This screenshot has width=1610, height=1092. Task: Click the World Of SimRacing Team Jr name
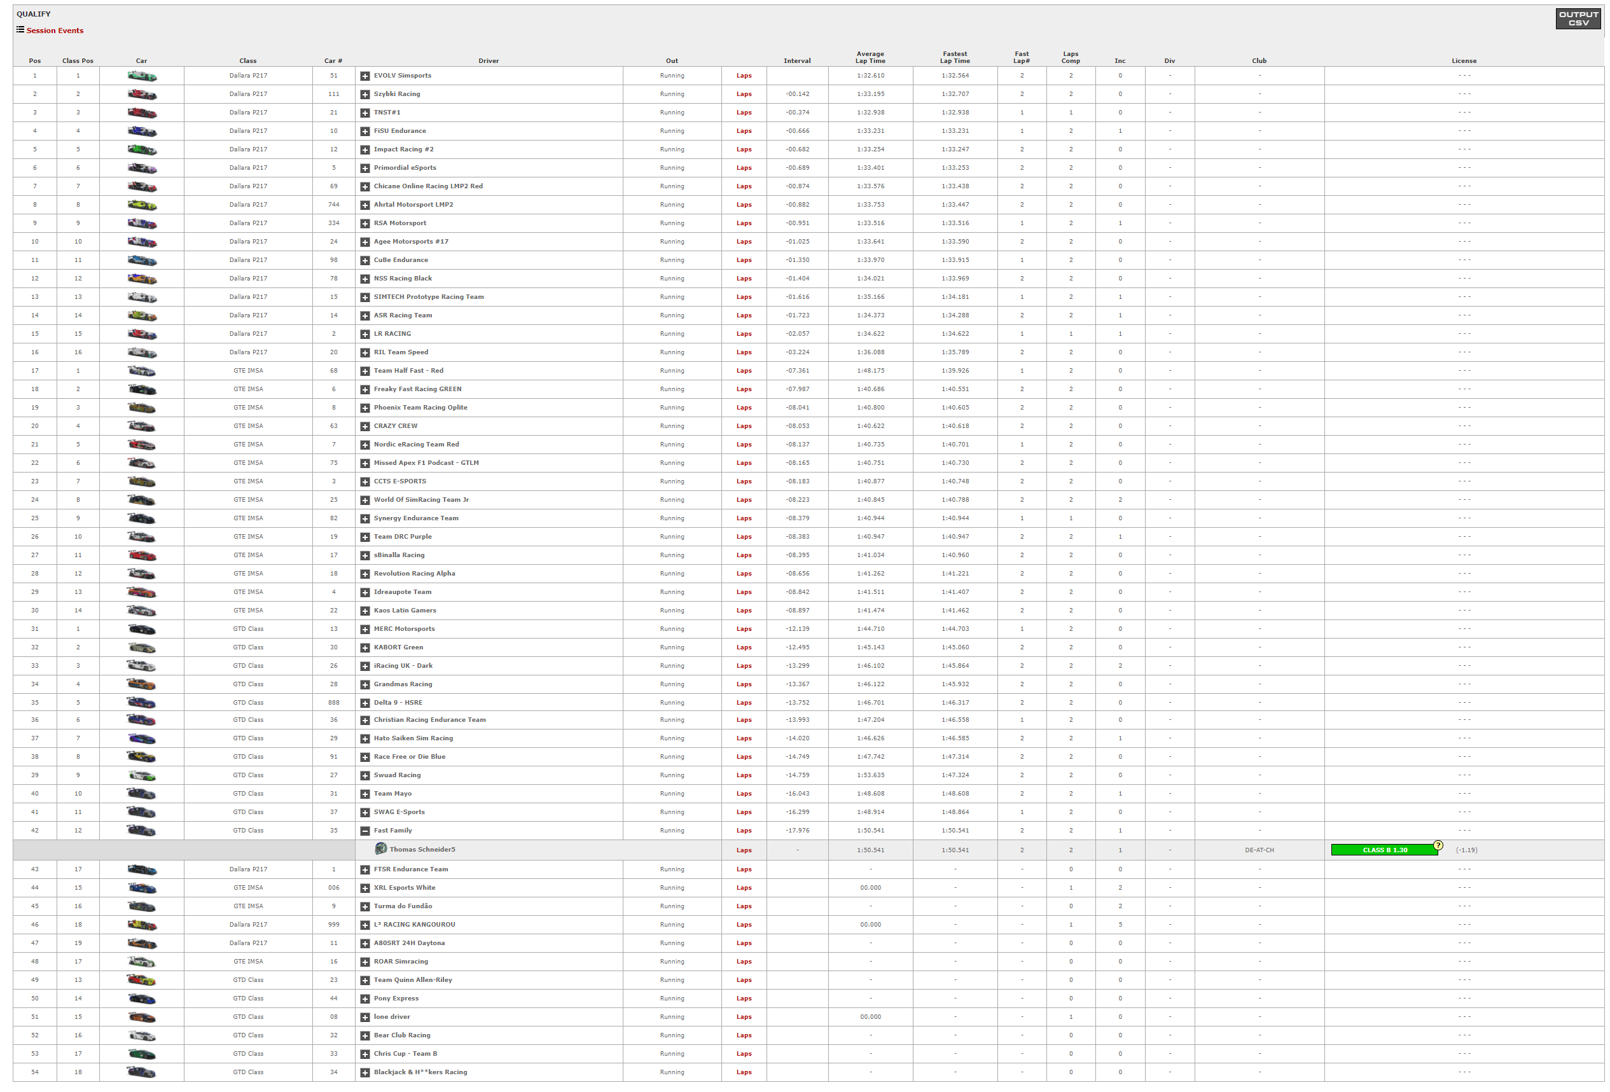pos(421,500)
